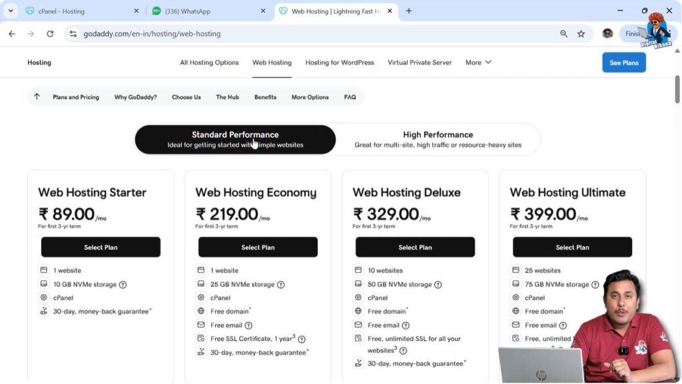
Task: Open help for Ultimate 75 GB storage
Action: [595, 285]
